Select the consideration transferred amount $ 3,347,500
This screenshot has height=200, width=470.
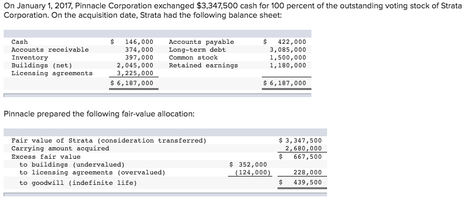coord(300,140)
